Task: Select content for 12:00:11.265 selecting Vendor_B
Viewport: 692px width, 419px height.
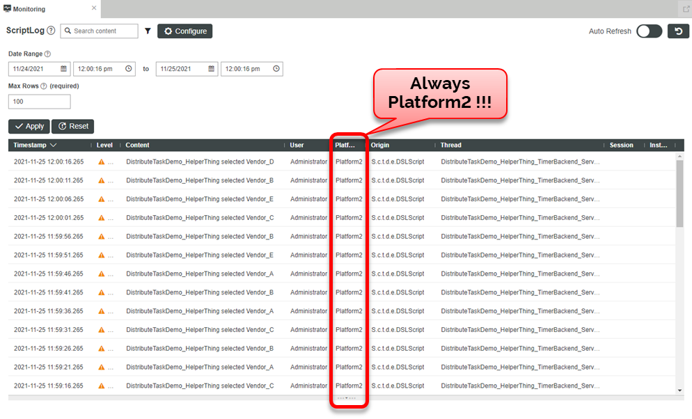Action: coord(200,180)
